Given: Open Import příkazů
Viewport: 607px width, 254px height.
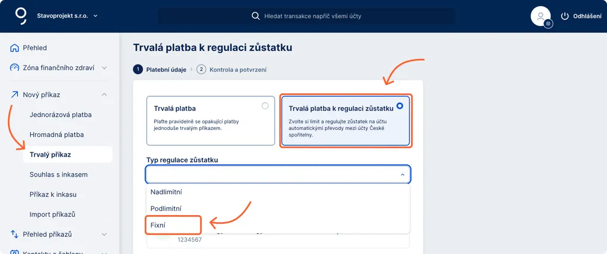Looking at the screenshot, I should pyautogui.click(x=52, y=214).
